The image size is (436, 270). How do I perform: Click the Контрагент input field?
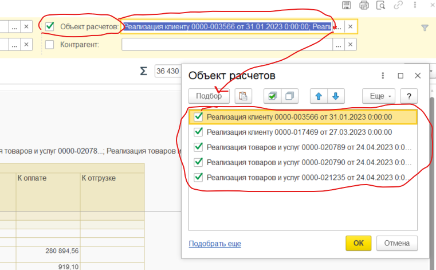tap(226, 45)
